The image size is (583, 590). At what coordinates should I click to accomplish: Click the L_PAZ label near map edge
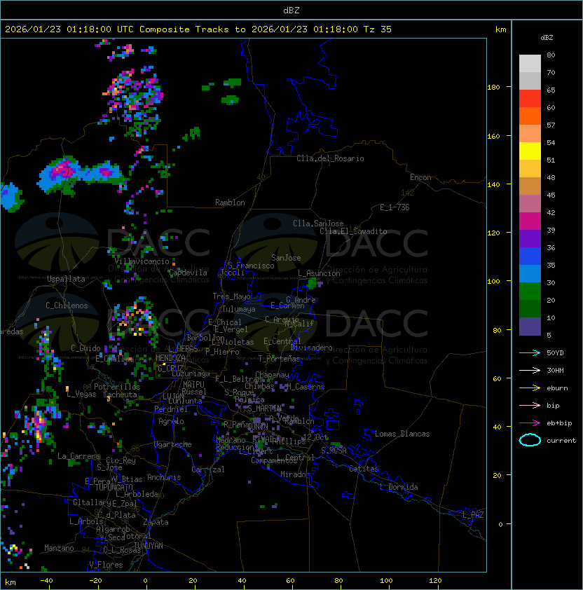(473, 514)
